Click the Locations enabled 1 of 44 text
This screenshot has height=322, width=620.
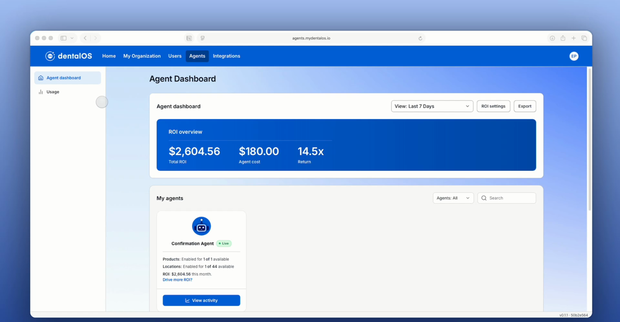[198, 266]
